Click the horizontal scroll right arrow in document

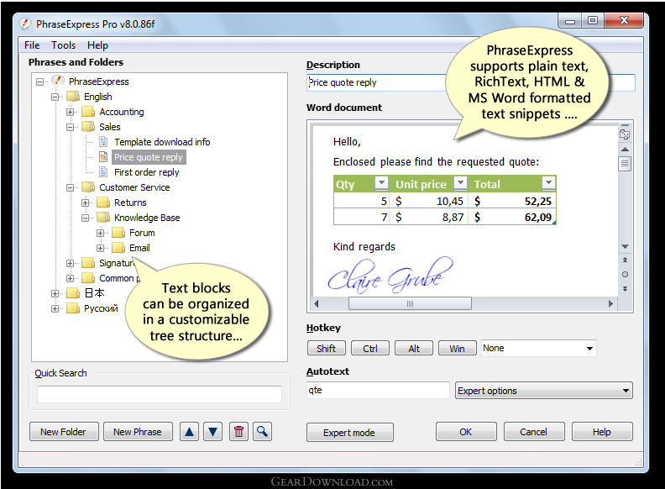coord(610,303)
